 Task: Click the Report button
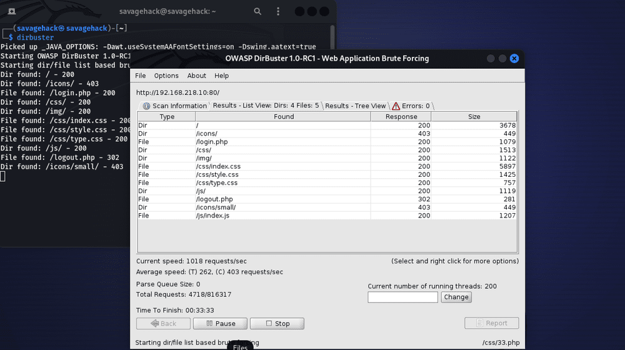point(491,323)
